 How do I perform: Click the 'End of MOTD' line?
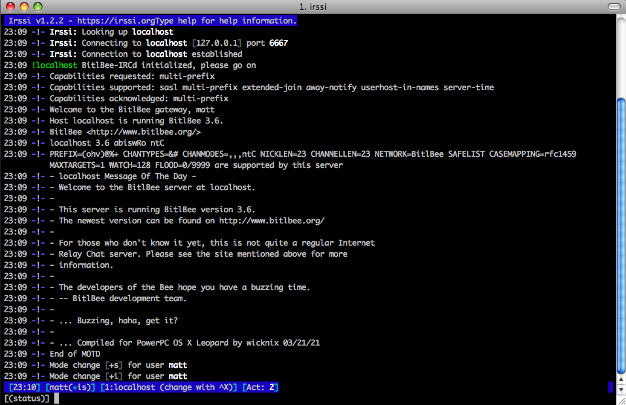(x=52, y=354)
